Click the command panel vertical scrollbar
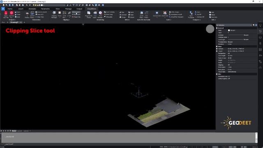Screen dimensions: 263x148 coord(256,138)
